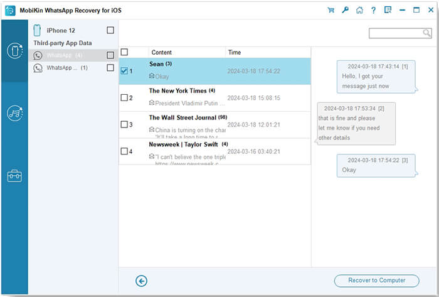Viewport: 439px width, 297px height.
Task: Click the Content column header
Action: (161, 53)
